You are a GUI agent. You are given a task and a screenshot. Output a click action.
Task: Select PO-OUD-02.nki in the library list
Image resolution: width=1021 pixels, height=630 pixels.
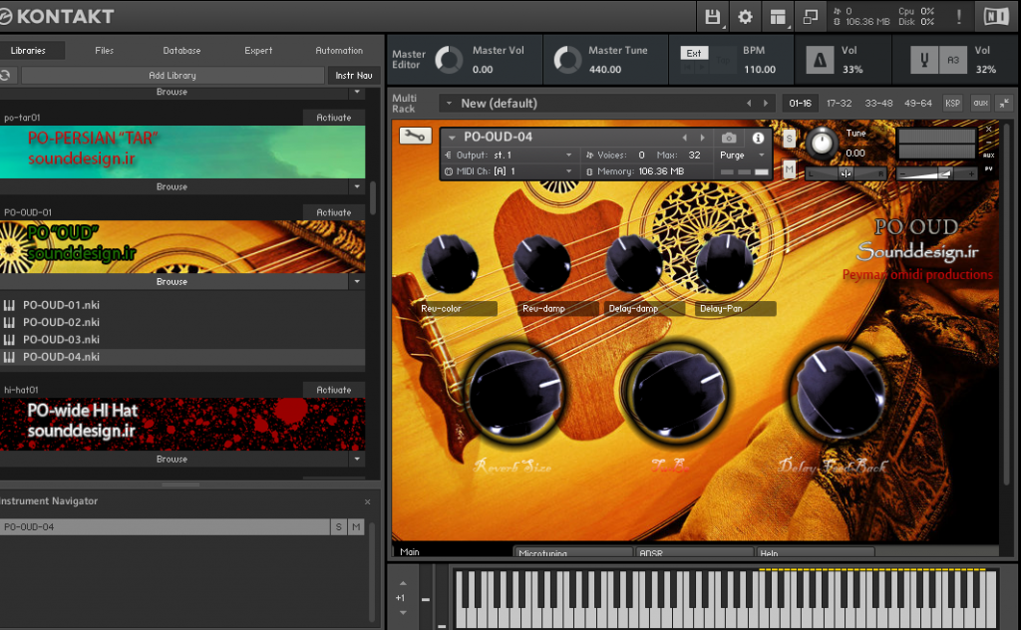coord(182,322)
